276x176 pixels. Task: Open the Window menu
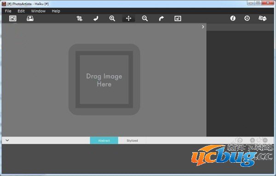click(x=38, y=11)
